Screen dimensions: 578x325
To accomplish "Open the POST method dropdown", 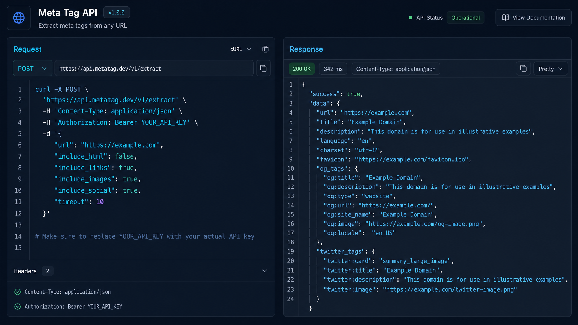I will tap(32, 69).
